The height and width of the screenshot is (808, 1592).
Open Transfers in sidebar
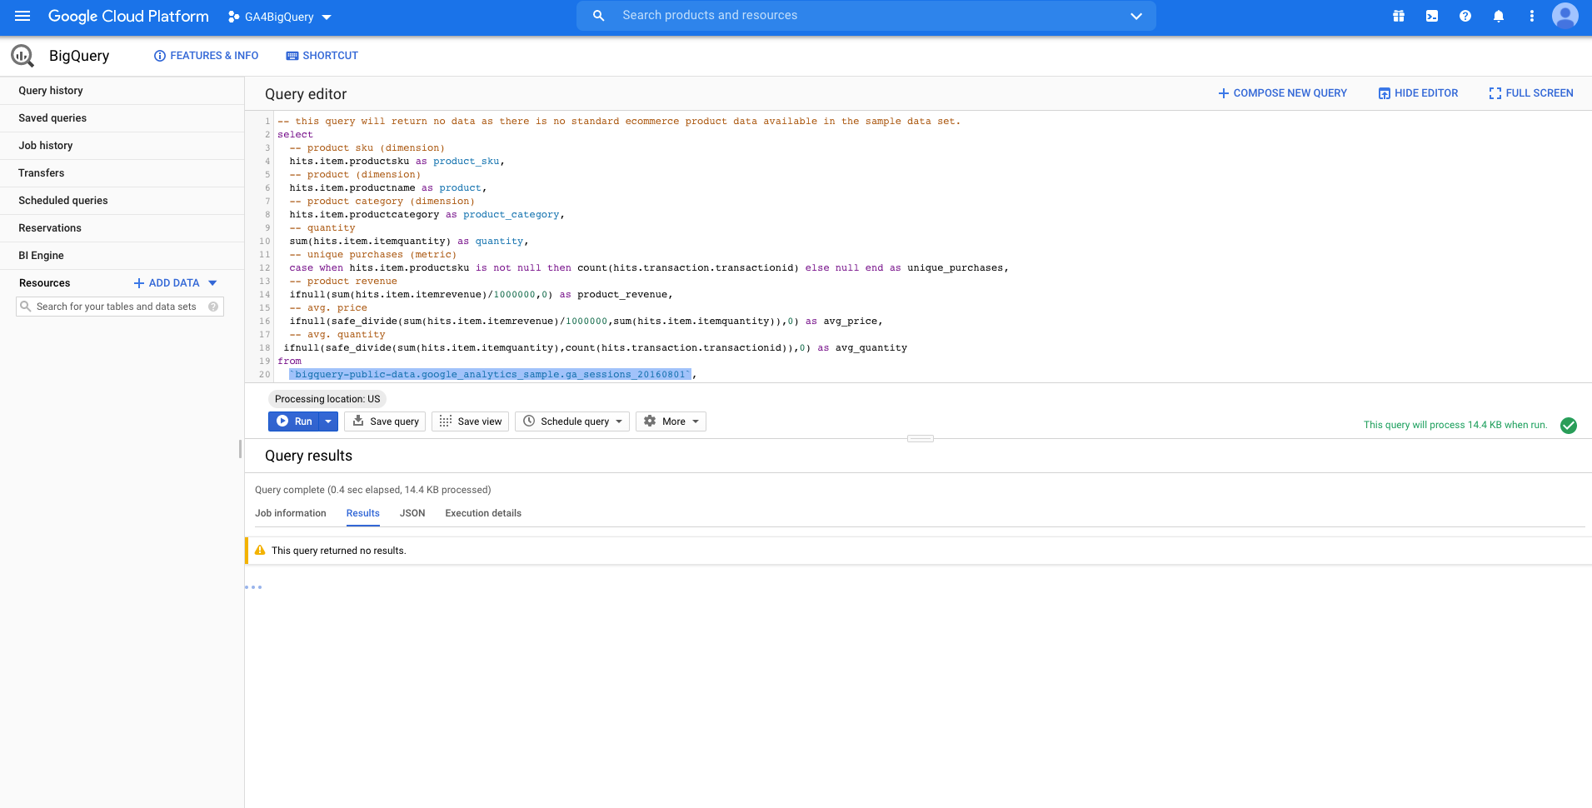[x=122, y=173]
